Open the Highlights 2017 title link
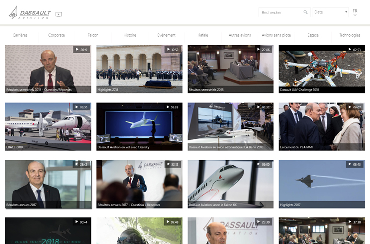This screenshot has height=244, width=370. (290, 205)
